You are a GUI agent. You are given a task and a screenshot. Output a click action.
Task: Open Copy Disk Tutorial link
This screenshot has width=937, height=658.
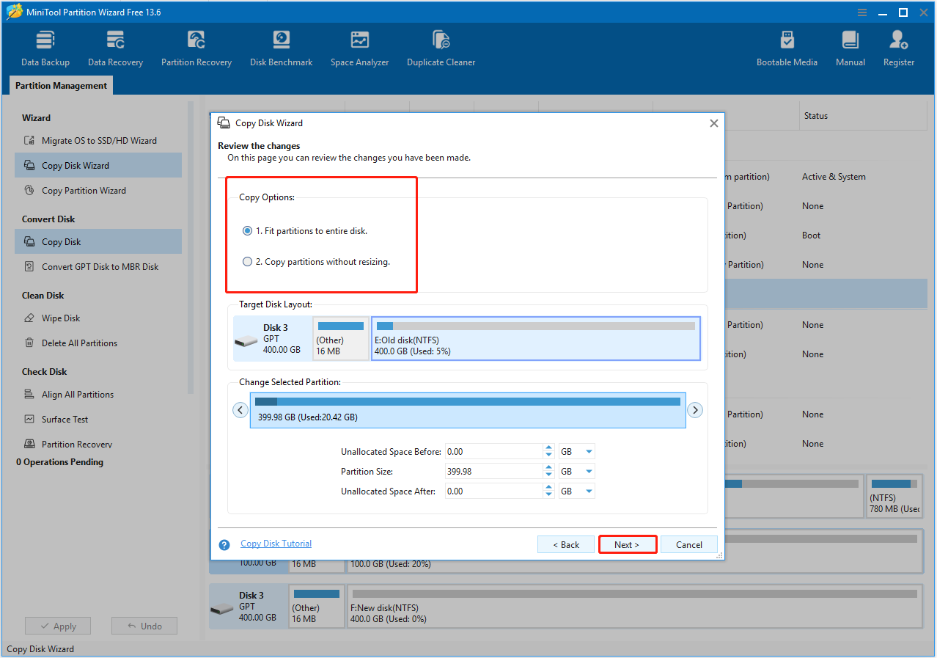tap(276, 544)
